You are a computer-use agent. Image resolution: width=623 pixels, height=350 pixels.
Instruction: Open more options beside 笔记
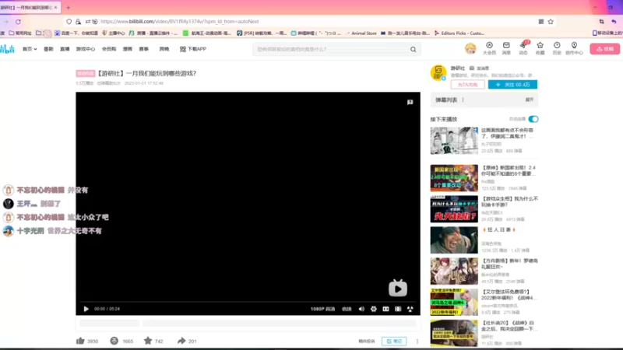417,341
